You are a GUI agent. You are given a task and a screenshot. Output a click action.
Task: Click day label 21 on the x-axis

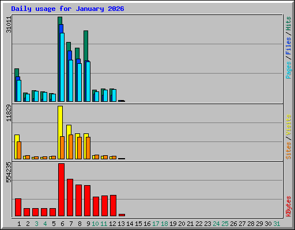tap(190, 224)
